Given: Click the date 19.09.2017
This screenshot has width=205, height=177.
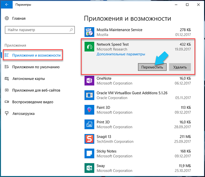Looking at the screenshot, I should click(183, 49).
